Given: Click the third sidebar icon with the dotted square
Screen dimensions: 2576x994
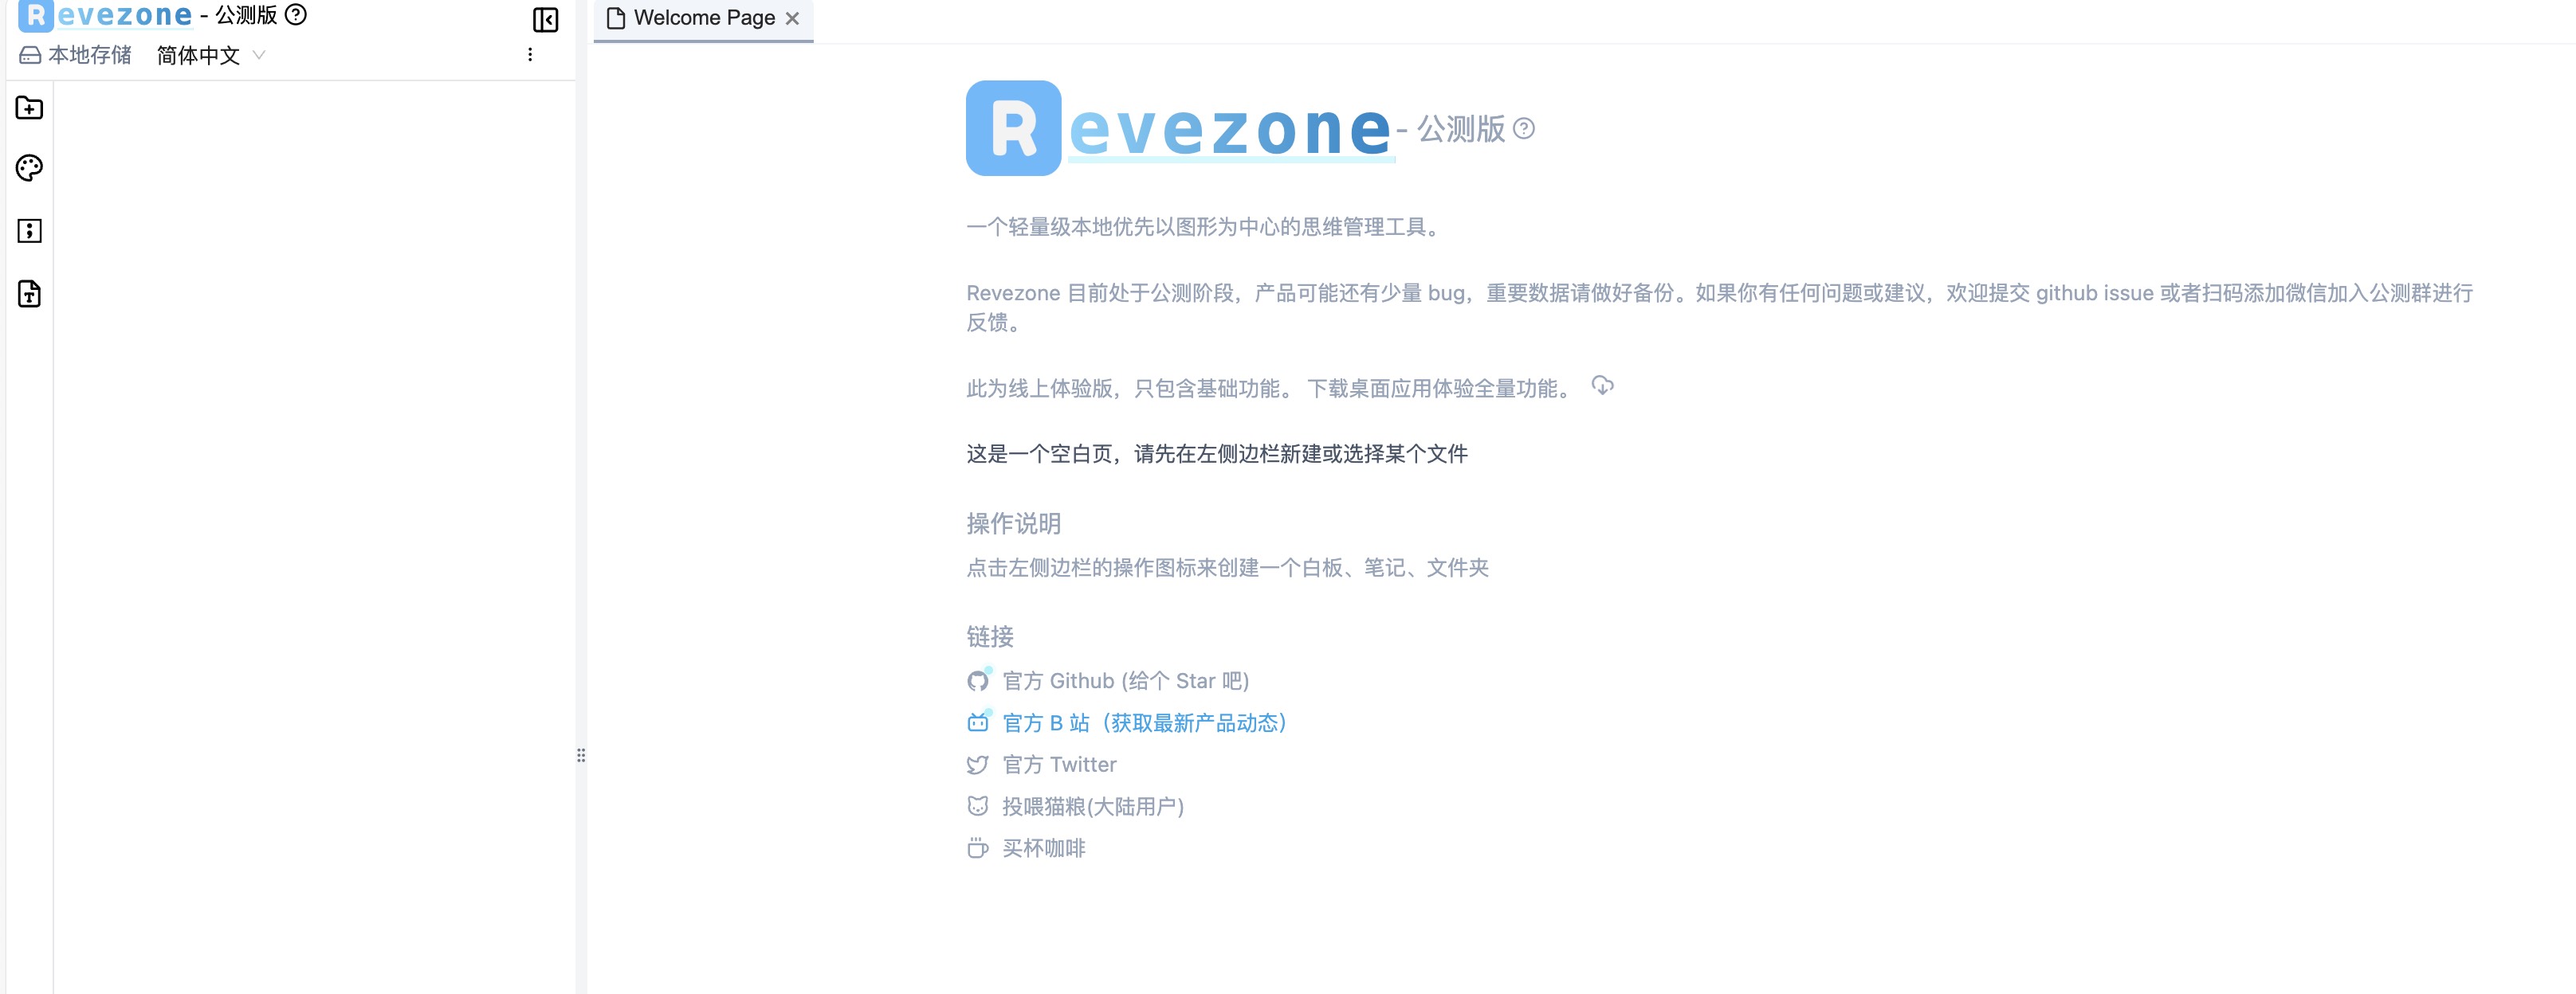Looking at the screenshot, I should pyautogui.click(x=29, y=231).
